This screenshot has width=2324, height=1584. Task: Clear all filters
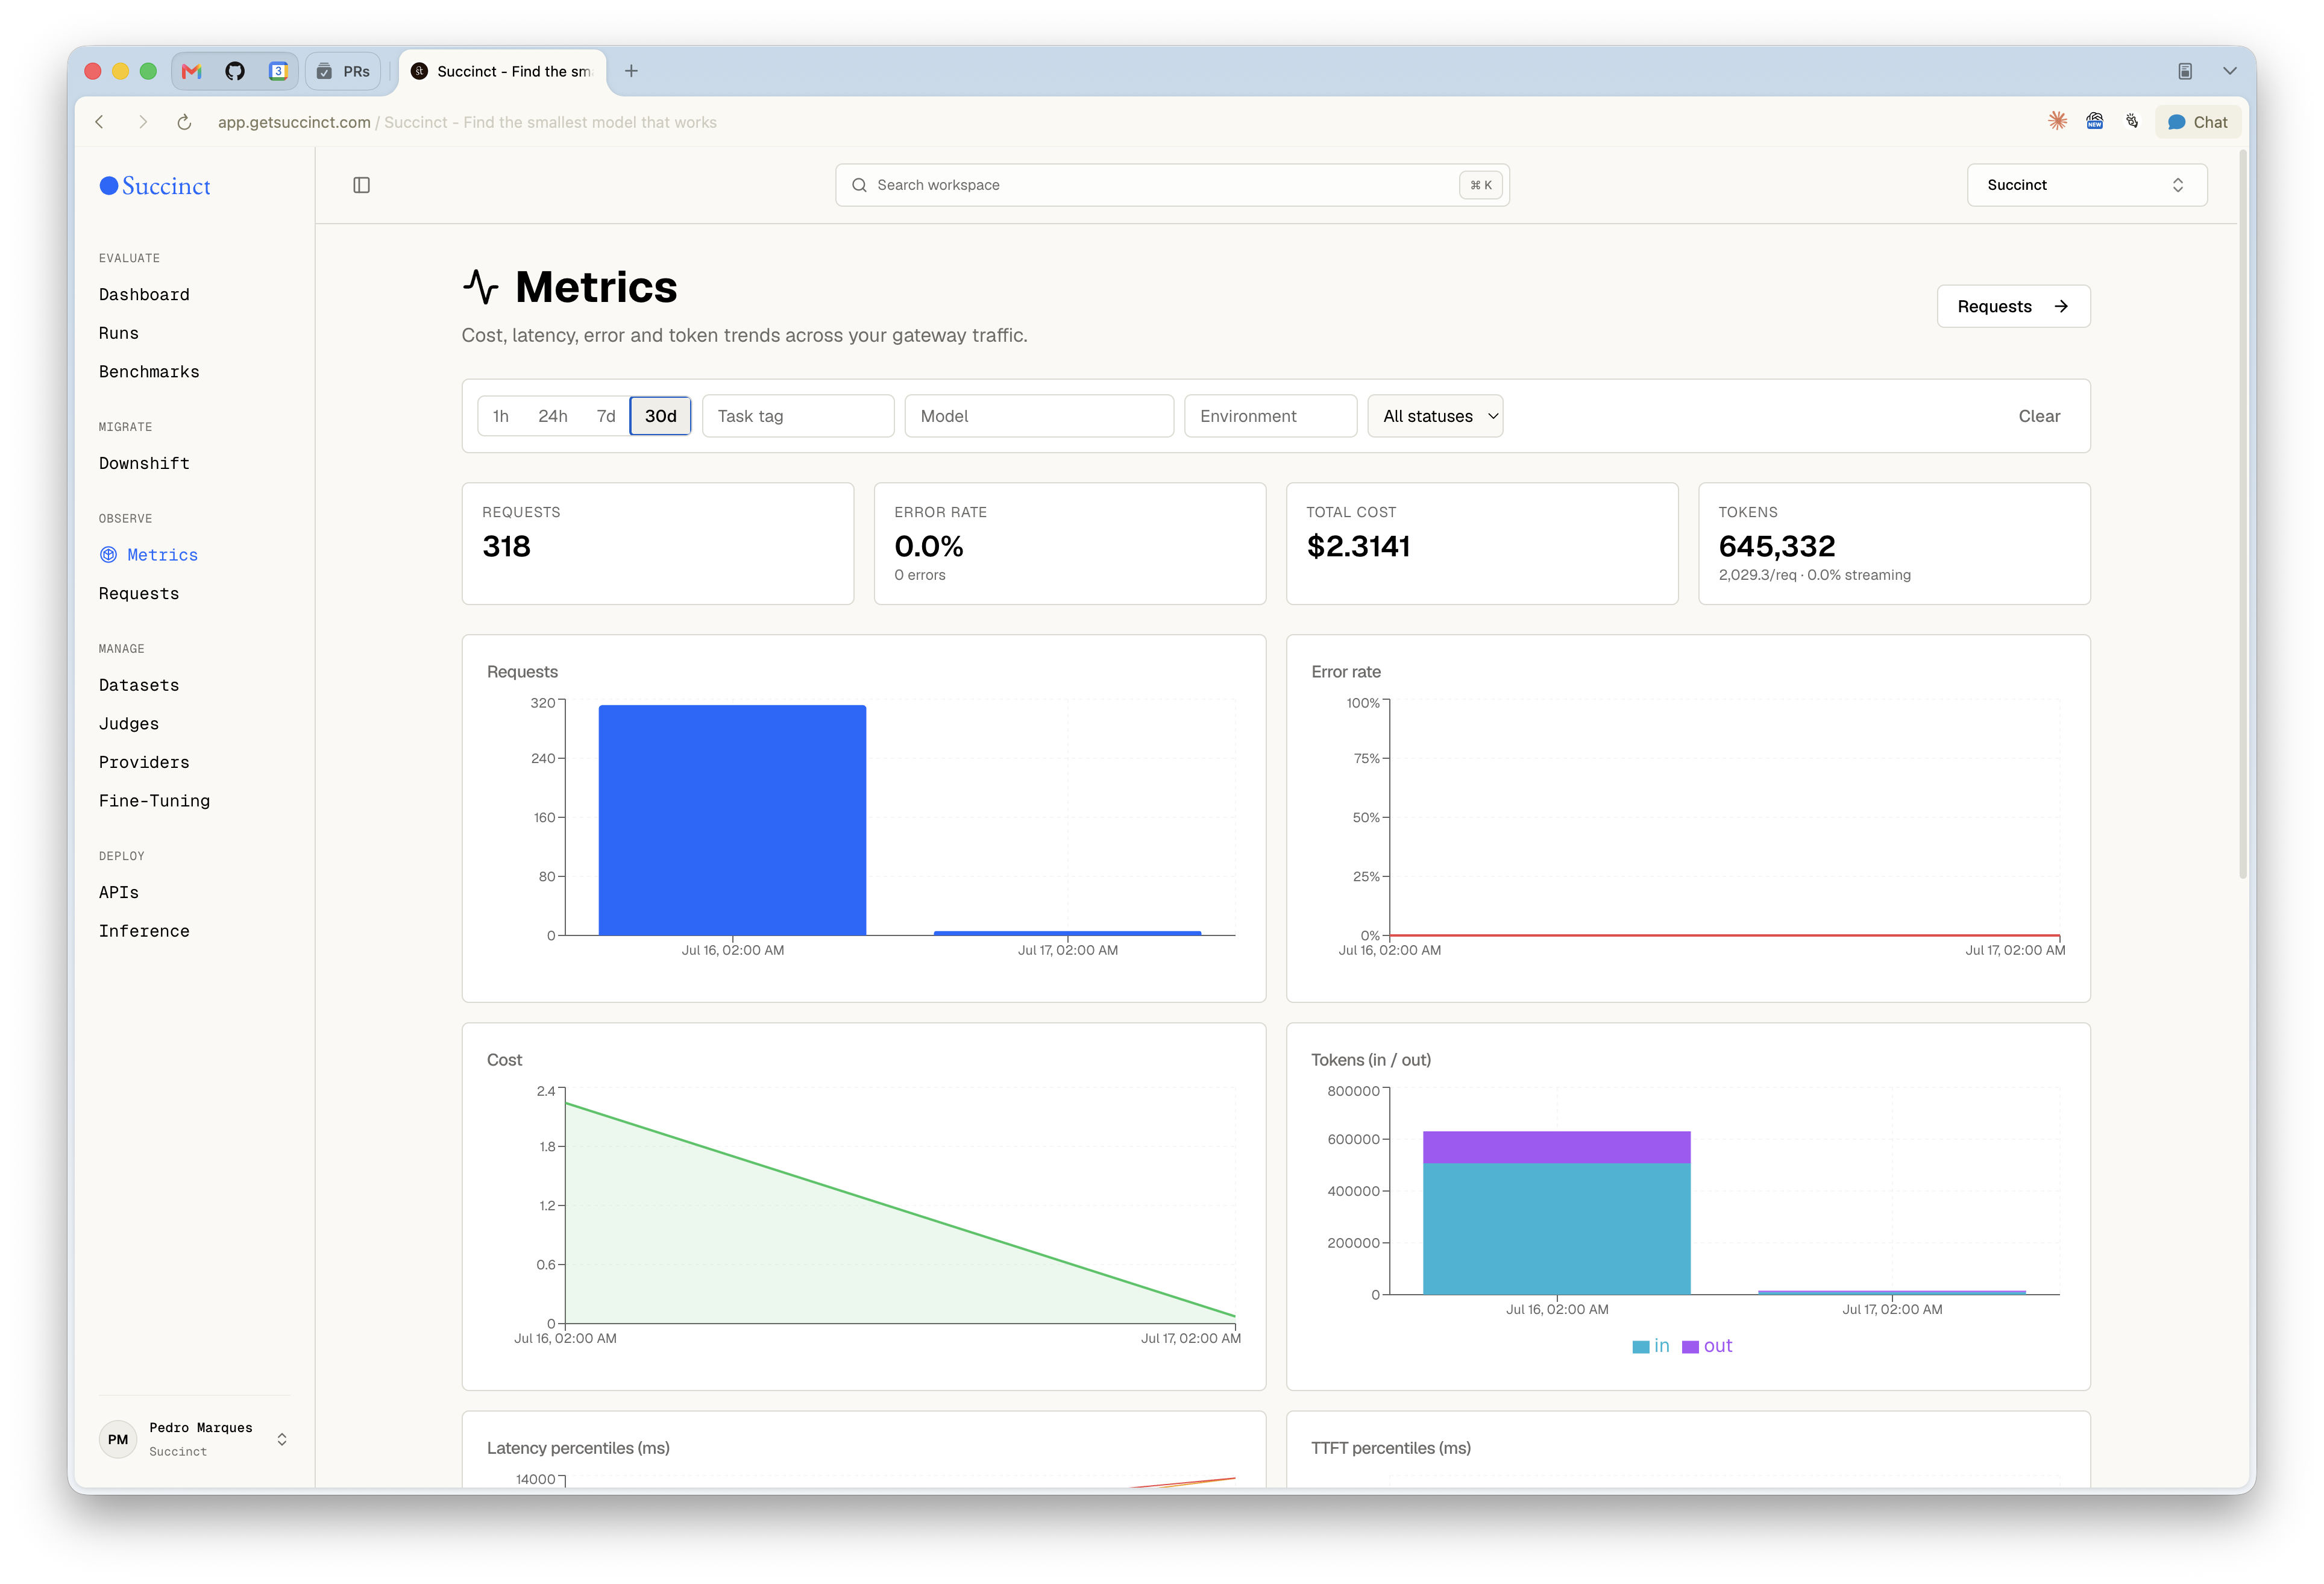point(2039,416)
